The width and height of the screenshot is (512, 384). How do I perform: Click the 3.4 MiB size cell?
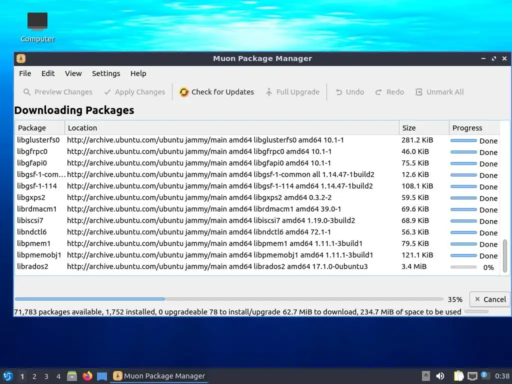414,266
